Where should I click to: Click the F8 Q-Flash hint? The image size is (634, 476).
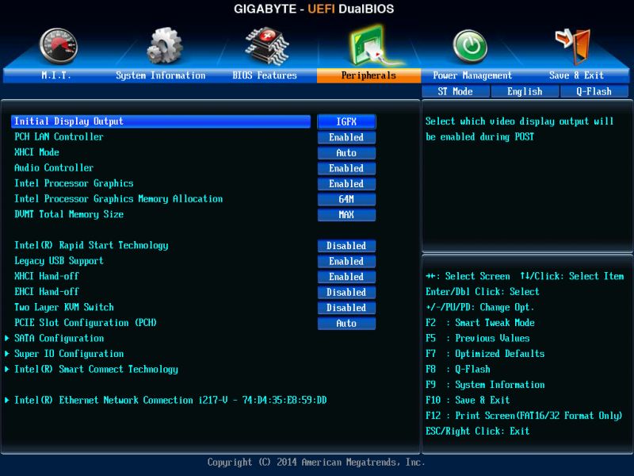[x=458, y=369]
